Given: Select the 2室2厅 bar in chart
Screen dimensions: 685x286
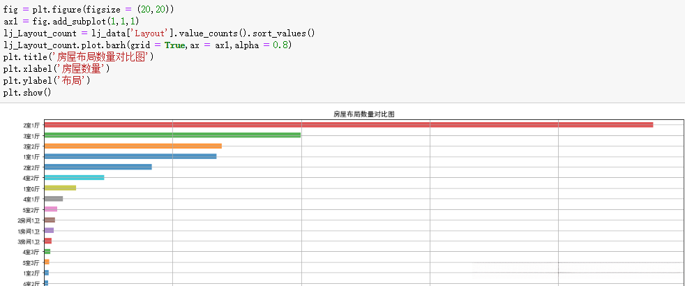Looking at the screenshot, I should point(98,167).
